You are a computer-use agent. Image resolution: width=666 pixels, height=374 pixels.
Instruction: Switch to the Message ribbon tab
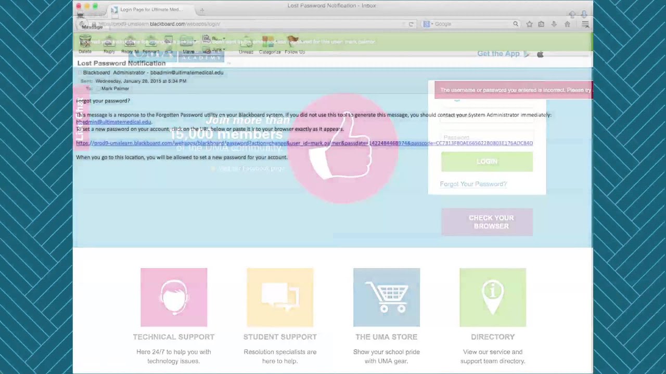tap(92, 27)
